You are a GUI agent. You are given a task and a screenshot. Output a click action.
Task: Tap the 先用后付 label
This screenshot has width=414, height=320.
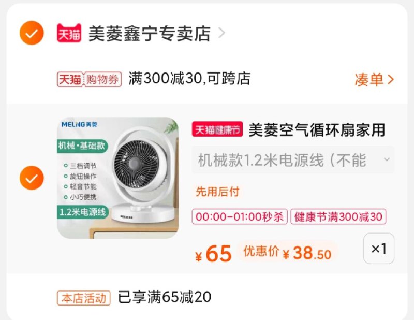click(x=217, y=192)
